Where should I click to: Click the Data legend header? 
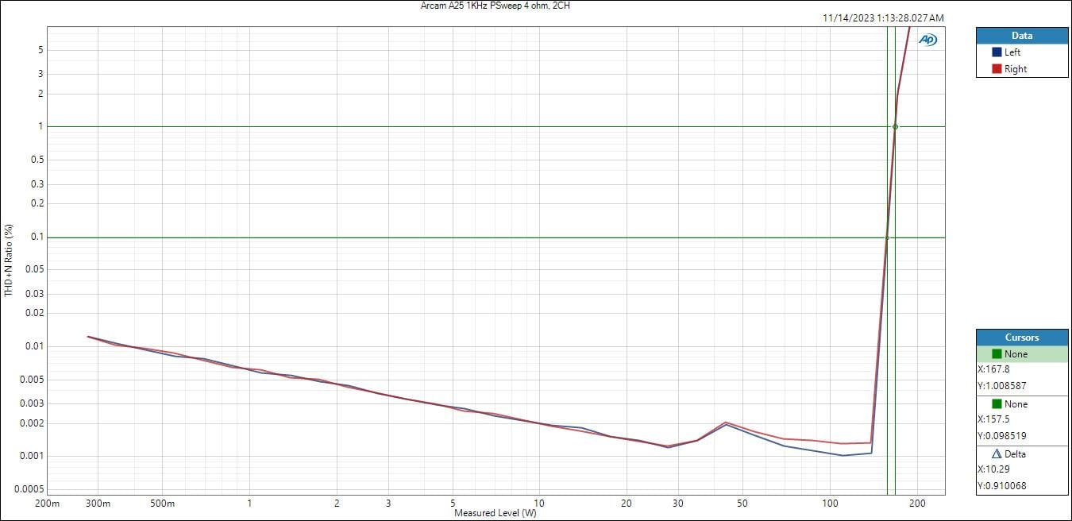tap(1022, 36)
